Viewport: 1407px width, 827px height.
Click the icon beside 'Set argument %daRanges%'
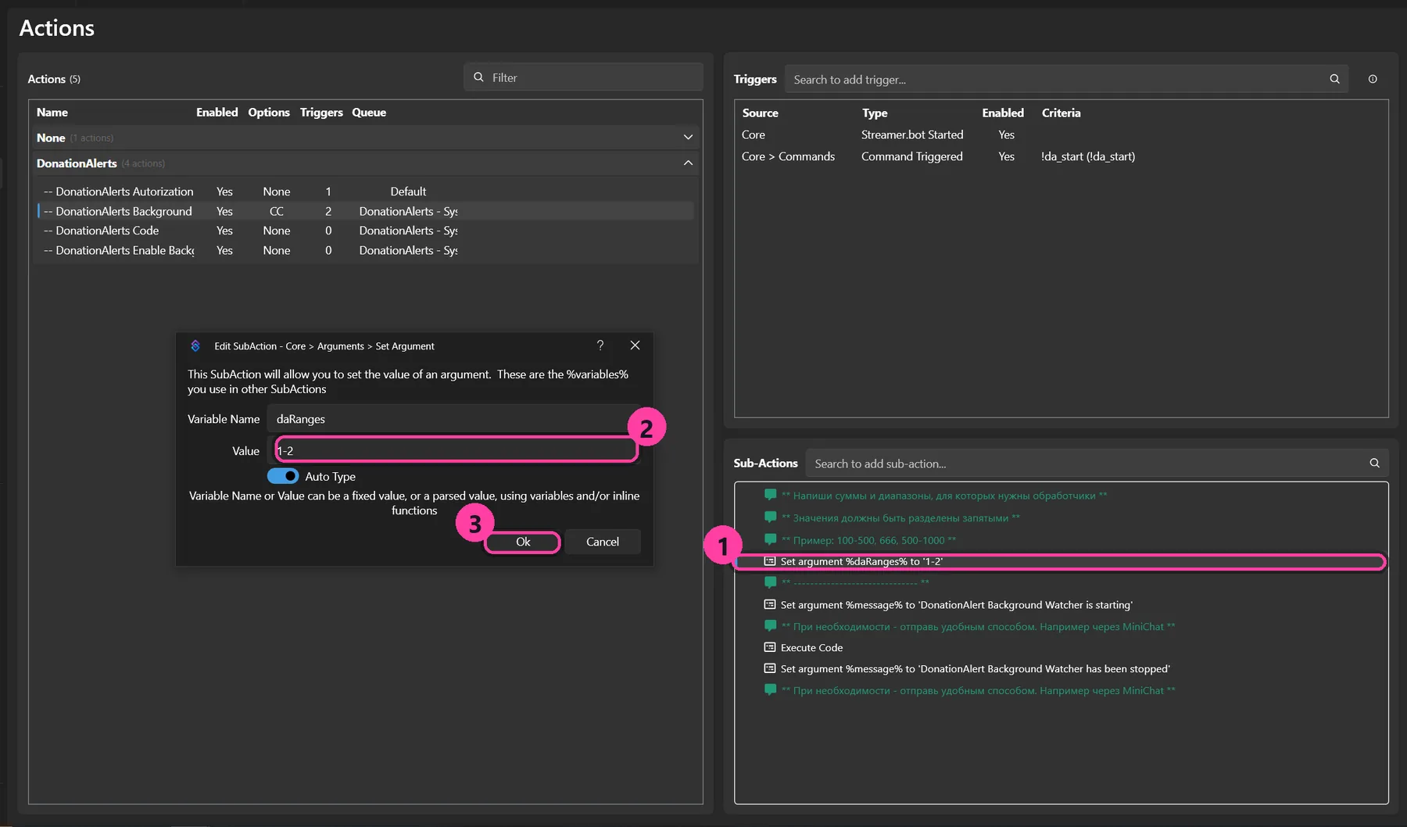click(x=770, y=561)
